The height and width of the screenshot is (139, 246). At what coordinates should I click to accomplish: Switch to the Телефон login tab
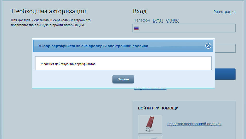[x=142, y=20]
